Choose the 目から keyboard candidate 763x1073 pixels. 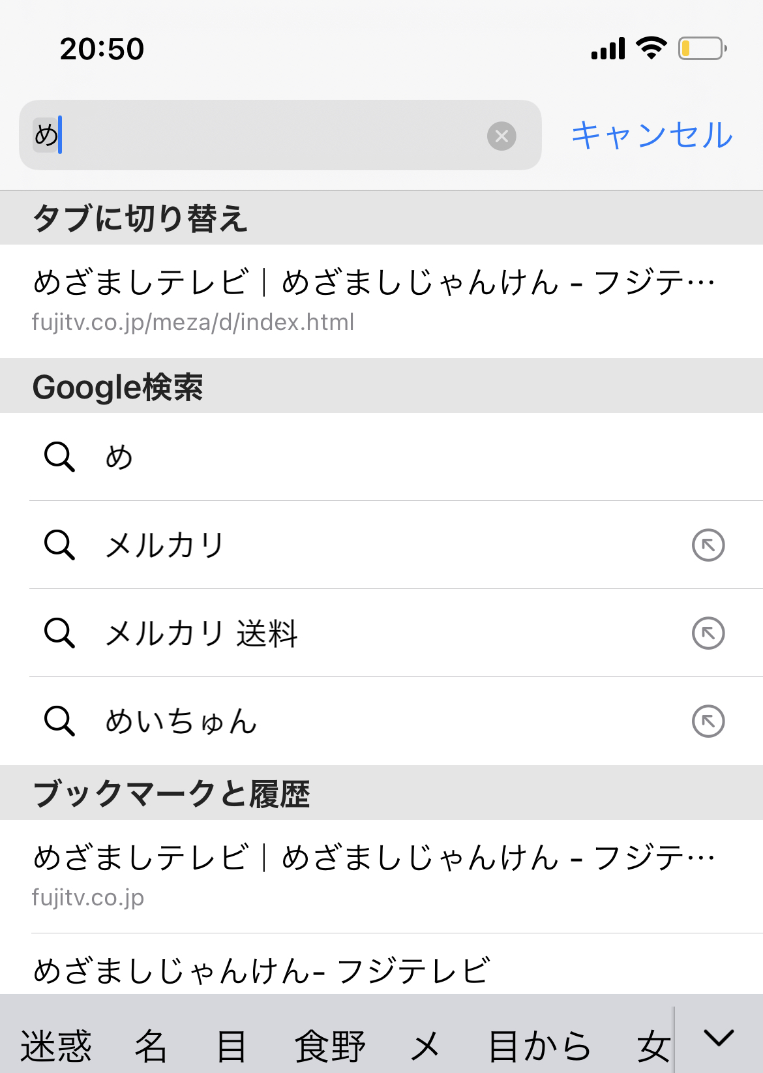(x=539, y=1045)
